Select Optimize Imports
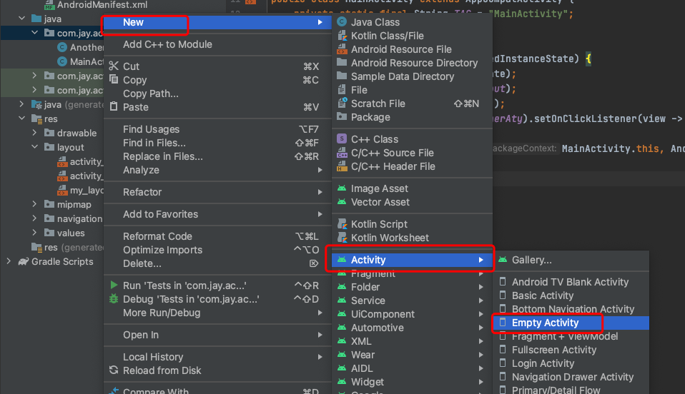This screenshot has width=685, height=394. pyautogui.click(x=217, y=250)
